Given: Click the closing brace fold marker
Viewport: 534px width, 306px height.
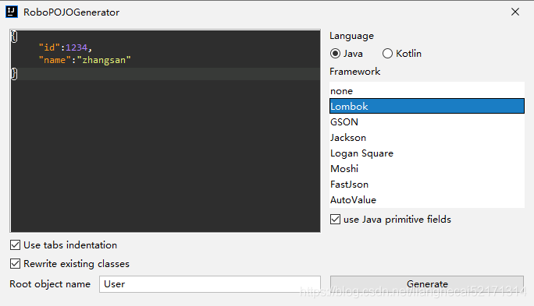Looking at the screenshot, I should [14, 74].
